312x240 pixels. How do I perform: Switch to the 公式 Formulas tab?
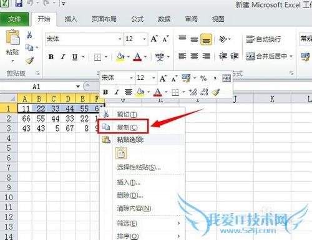click(x=137, y=19)
